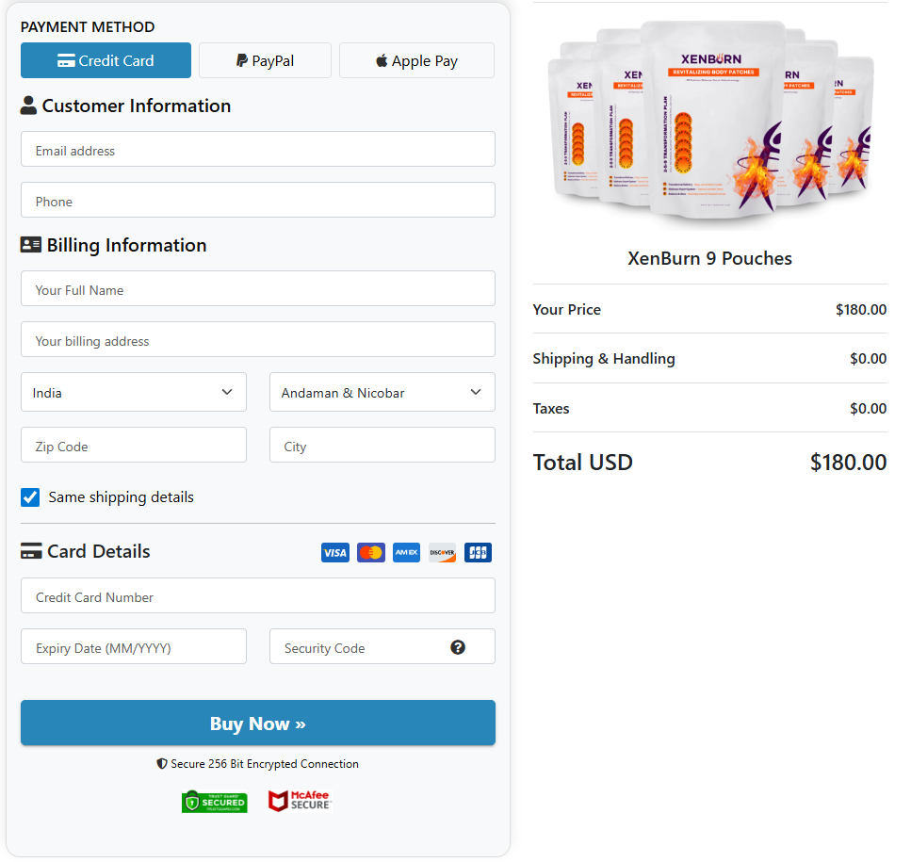The image size is (911, 862).
Task: Open the country dropdown showing India
Action: [x=133, y=392]
